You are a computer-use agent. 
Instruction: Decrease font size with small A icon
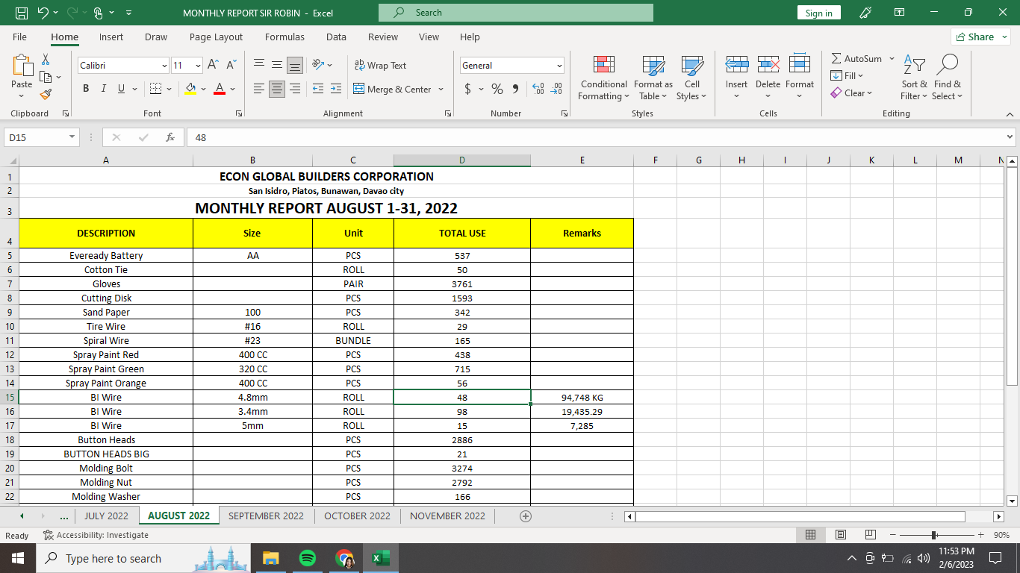tap(231, 65)
